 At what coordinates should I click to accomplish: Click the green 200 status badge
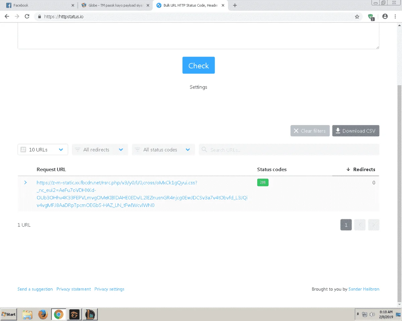tap(263, 183)
